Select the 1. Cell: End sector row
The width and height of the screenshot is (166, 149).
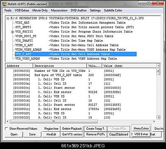81,92
